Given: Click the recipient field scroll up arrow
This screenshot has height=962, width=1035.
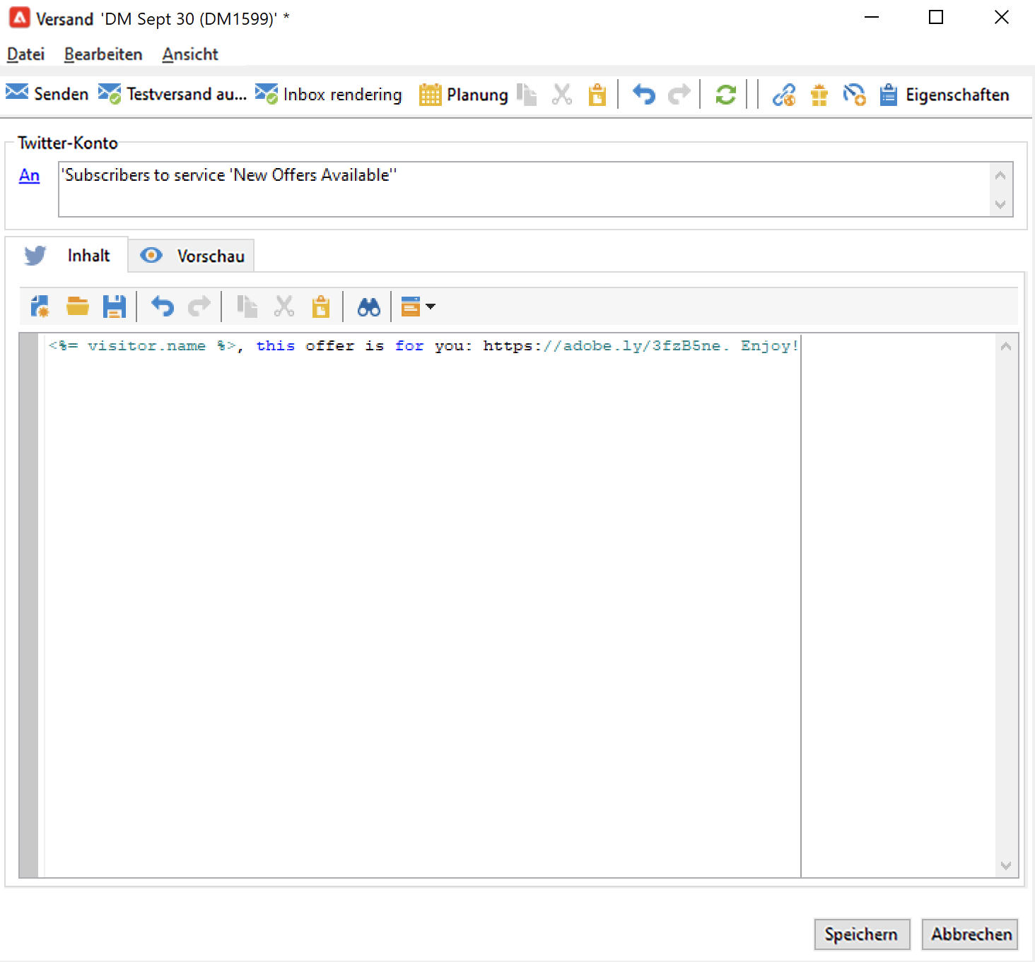Looking at the screenshot, I should point(1000,176).
